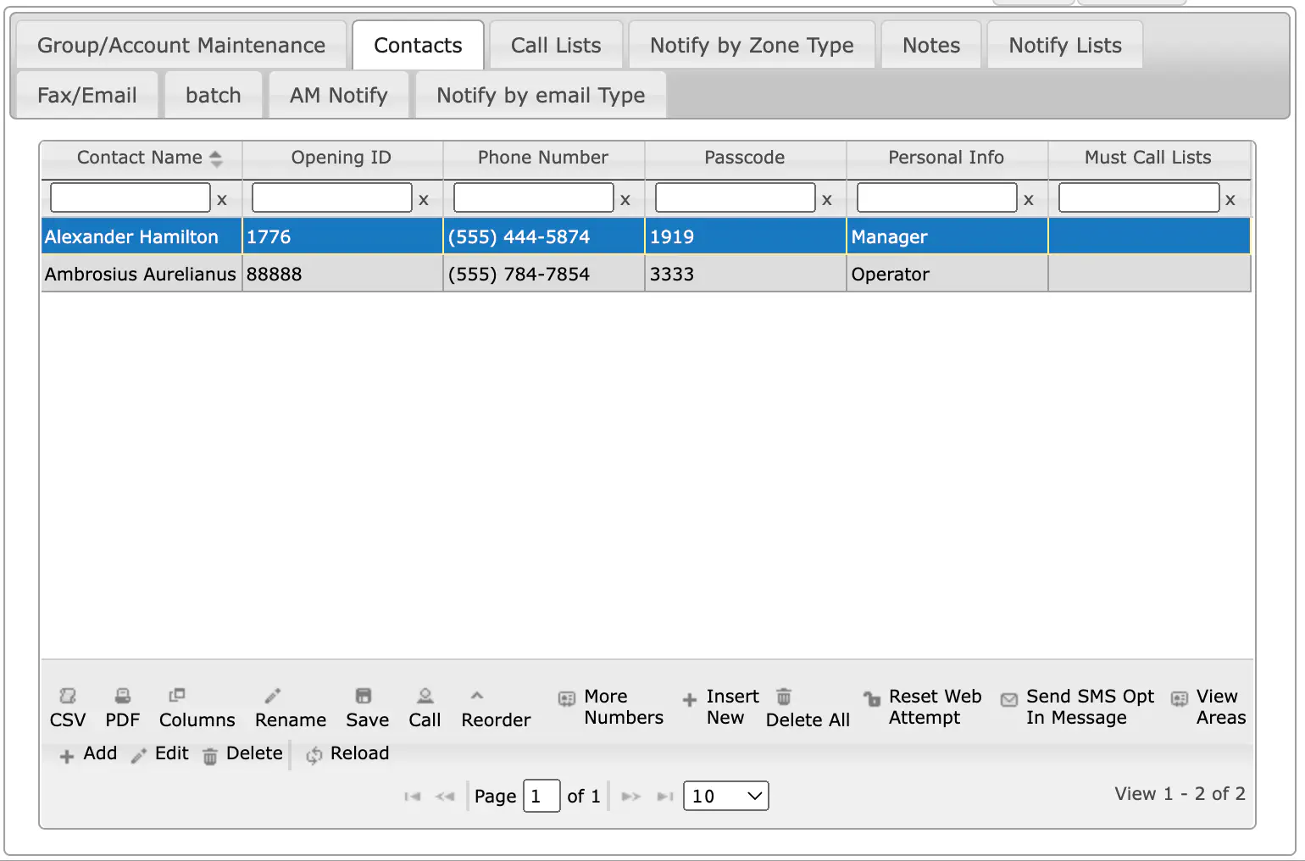Focus the Opening ID filter field
The height and width of the screenshot is (861, 1305).
pos(332,197)
